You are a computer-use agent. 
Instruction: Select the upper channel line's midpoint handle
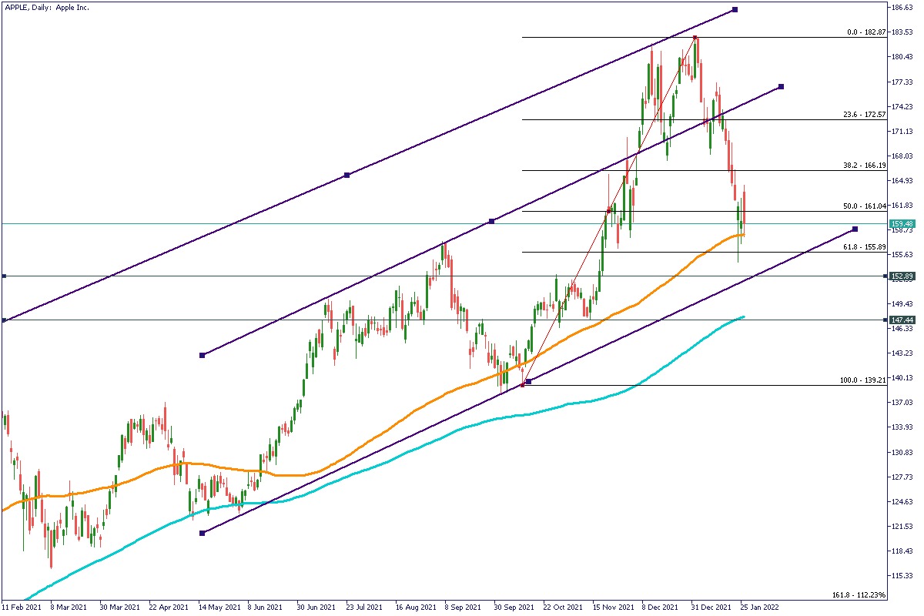click(x=347, y=175)
